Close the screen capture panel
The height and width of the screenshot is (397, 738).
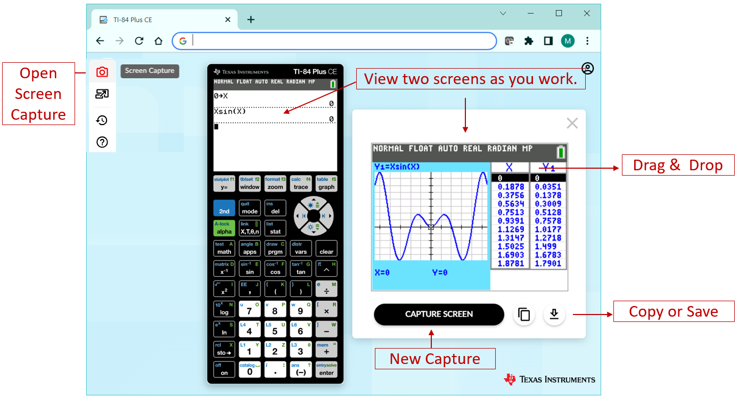tap(572, 123)
